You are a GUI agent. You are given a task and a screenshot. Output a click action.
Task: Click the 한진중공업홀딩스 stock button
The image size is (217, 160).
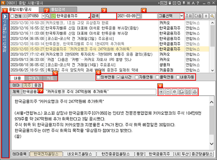(116, 154)
